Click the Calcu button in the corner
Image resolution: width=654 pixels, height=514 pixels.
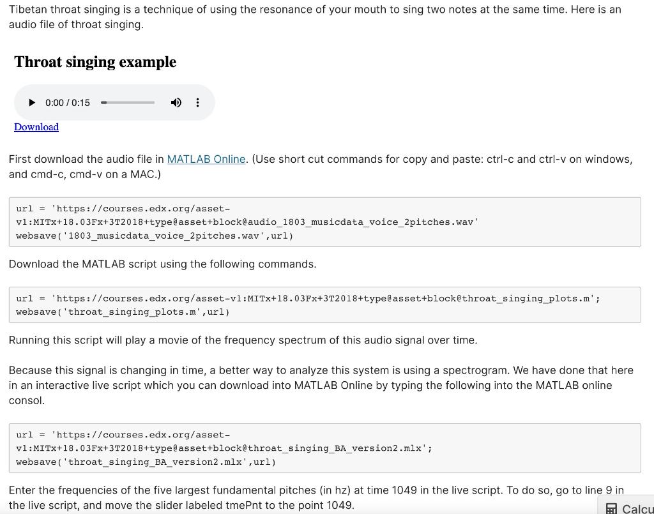(629, 508)
